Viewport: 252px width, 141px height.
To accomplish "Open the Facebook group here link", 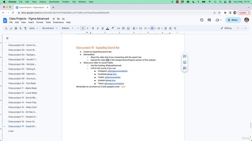I will tap(115, 74).
